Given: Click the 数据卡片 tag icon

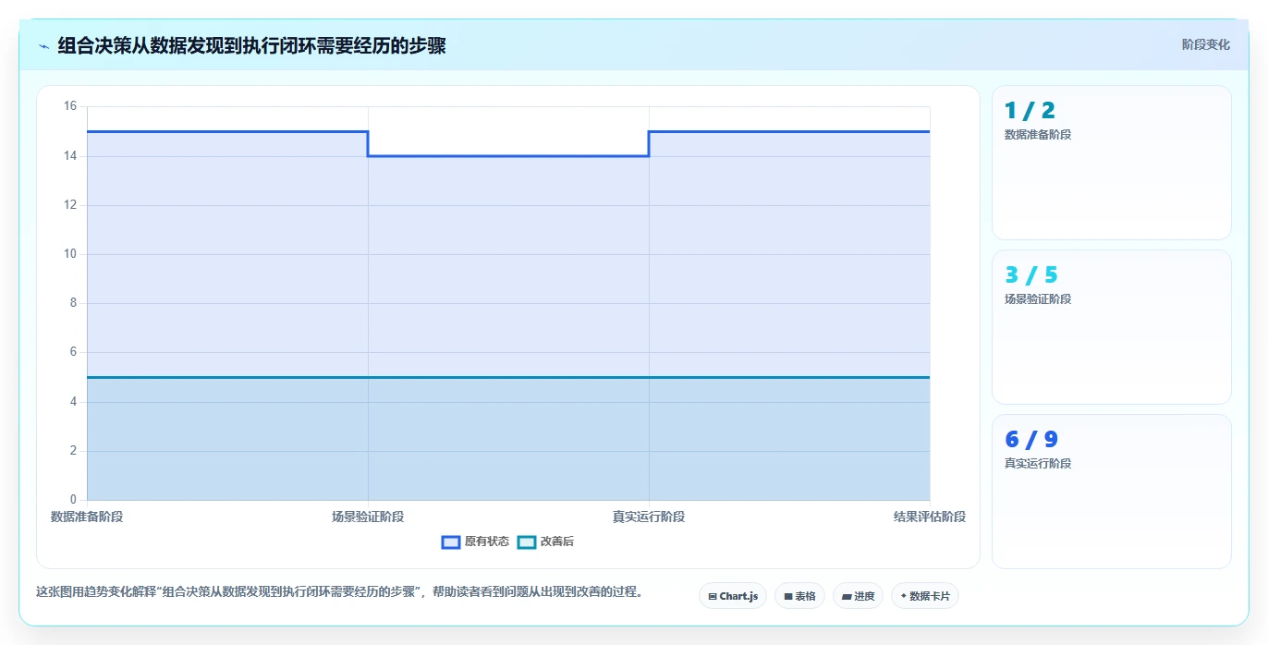Looking at the screenshot, I should click(904, 596).
